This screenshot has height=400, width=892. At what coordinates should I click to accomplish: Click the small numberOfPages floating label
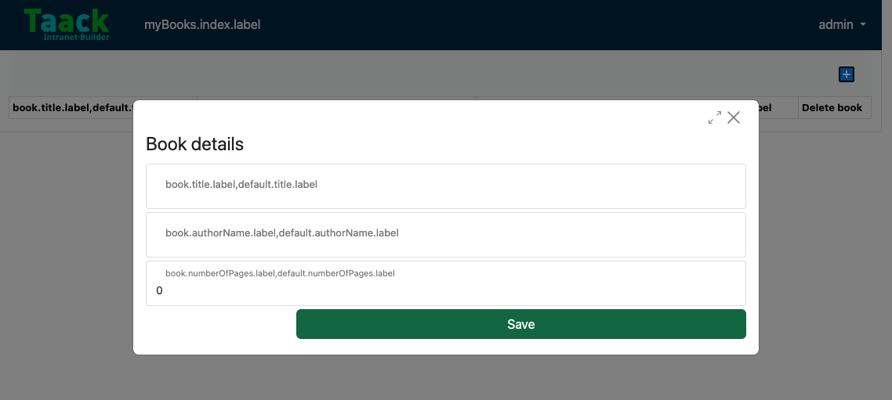click(x=280, y=273)
